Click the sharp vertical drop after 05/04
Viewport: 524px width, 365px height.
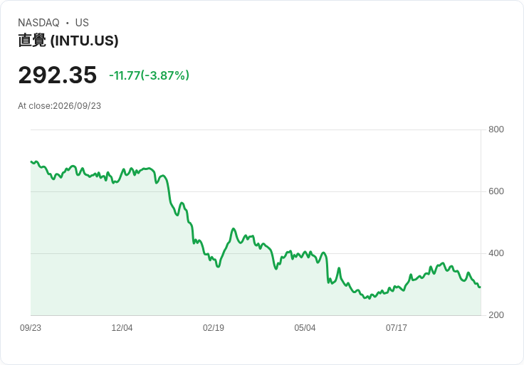pos(327,270)
